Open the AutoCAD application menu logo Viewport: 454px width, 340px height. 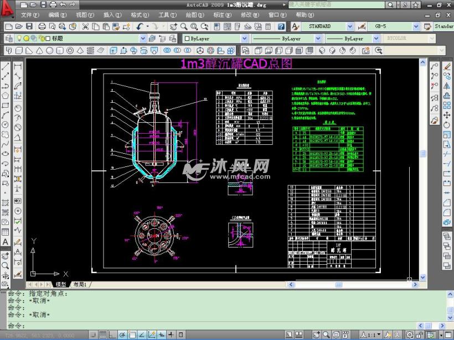coord(8,8)
